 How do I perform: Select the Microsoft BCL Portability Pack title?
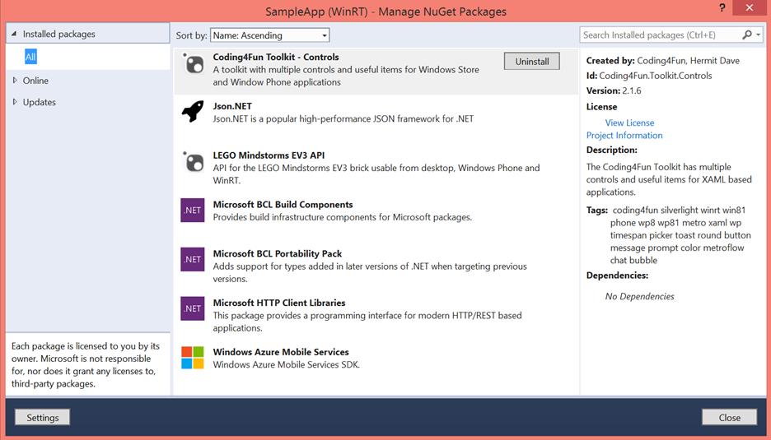coord(278,253)
